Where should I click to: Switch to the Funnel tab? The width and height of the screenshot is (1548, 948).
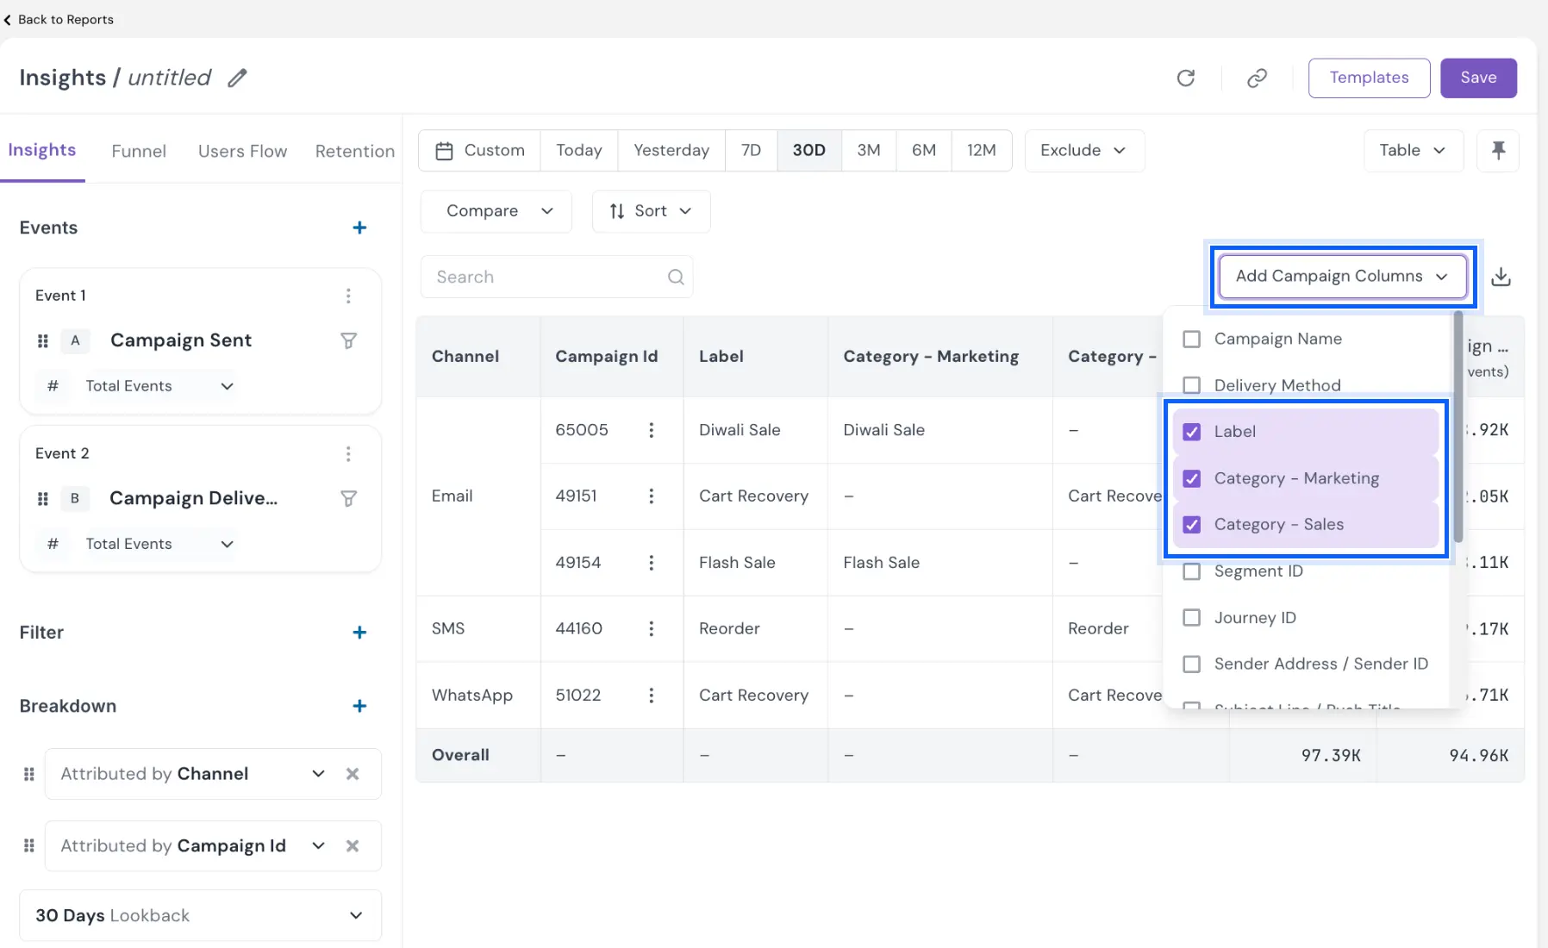139,151
